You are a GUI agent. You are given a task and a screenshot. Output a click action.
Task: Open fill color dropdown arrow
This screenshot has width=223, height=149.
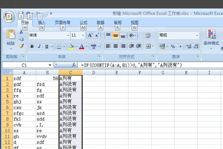point(76,46)
